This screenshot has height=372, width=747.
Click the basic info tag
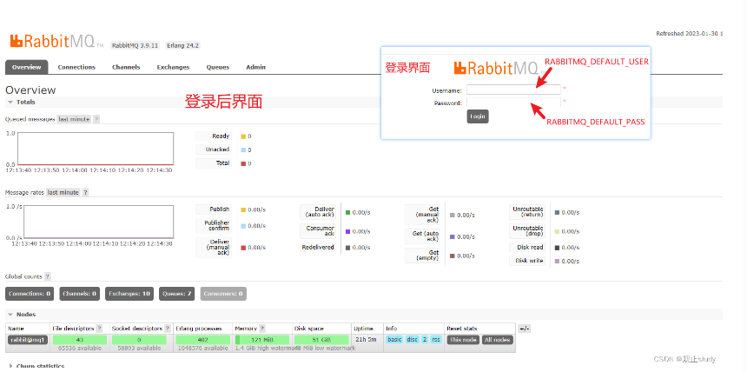[394, 340]
